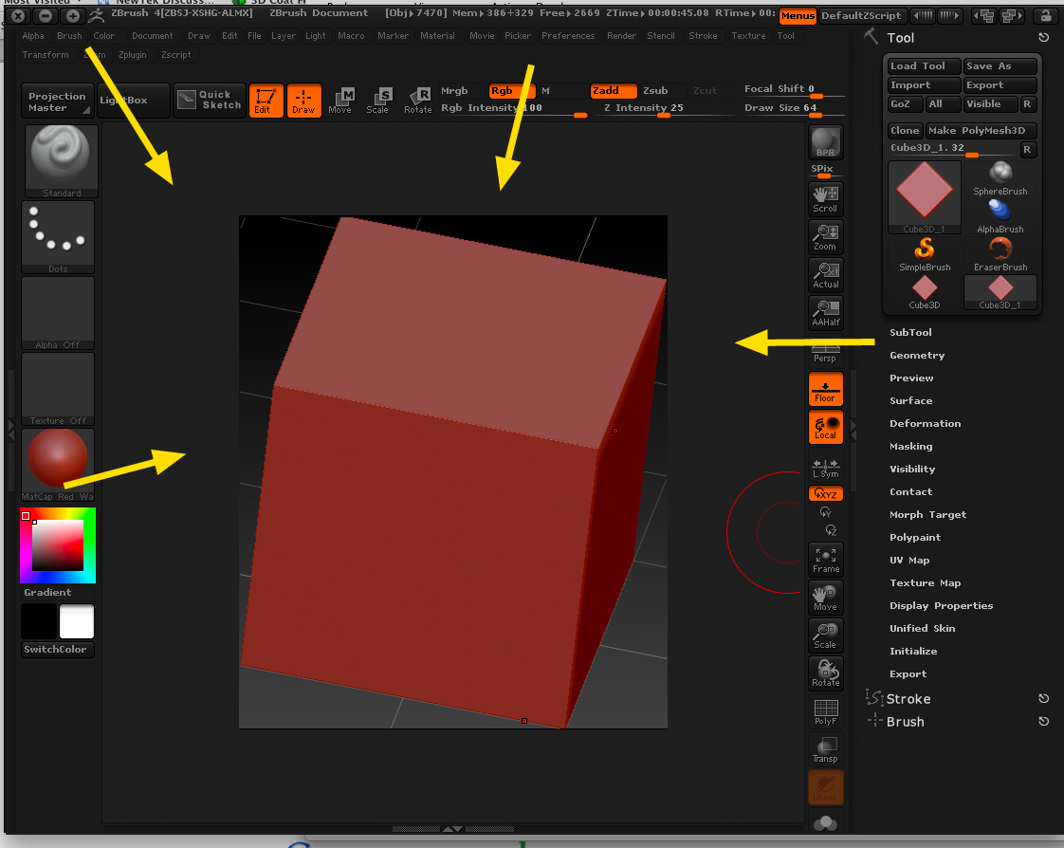Click the color picker square
This screenshot has width=1064, height=848.
[58, 544]
